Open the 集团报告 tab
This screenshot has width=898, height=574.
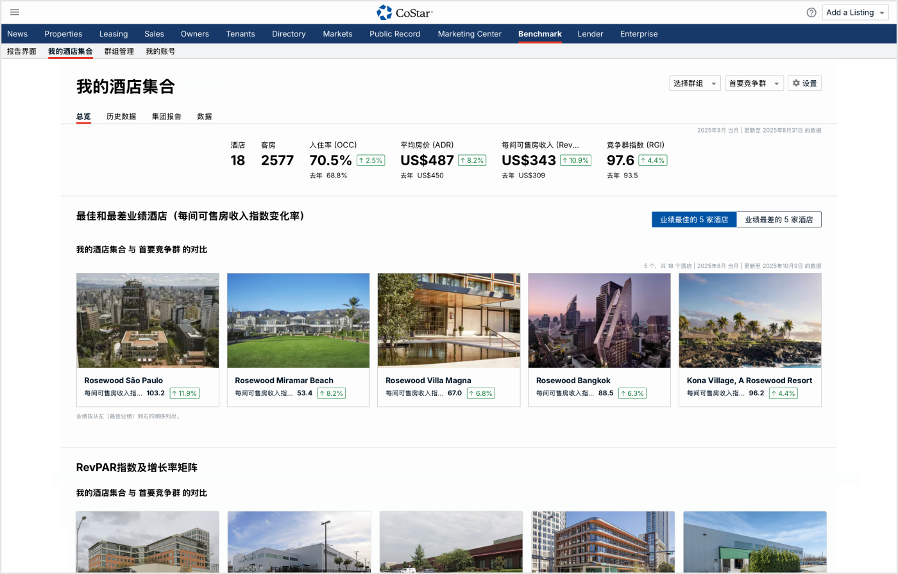tap(167, 117)
